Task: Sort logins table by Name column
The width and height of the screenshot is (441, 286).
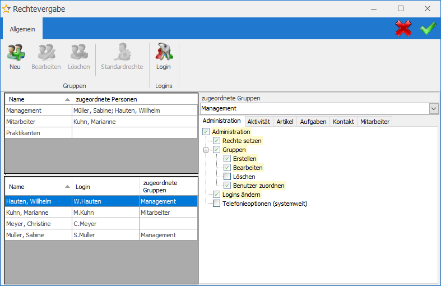Action: [38, 187]
